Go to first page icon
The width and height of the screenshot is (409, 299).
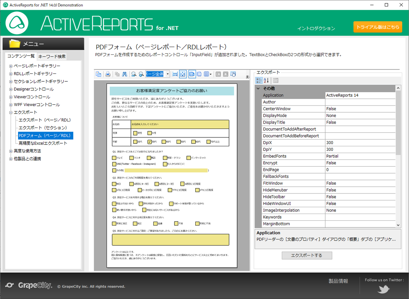(218, 74)
